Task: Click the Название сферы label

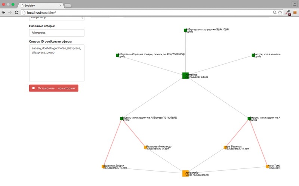Action: (x=42, y=26)
